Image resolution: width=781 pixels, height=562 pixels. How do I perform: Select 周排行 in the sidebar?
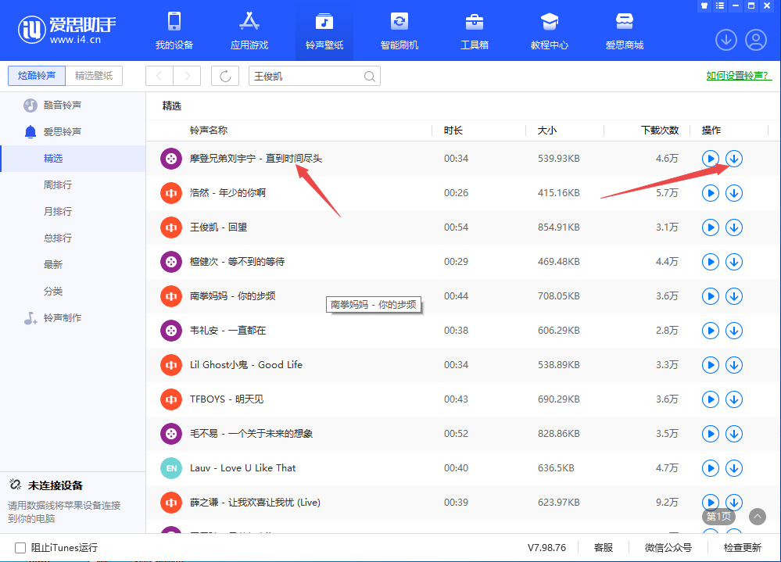coord(58,184)
